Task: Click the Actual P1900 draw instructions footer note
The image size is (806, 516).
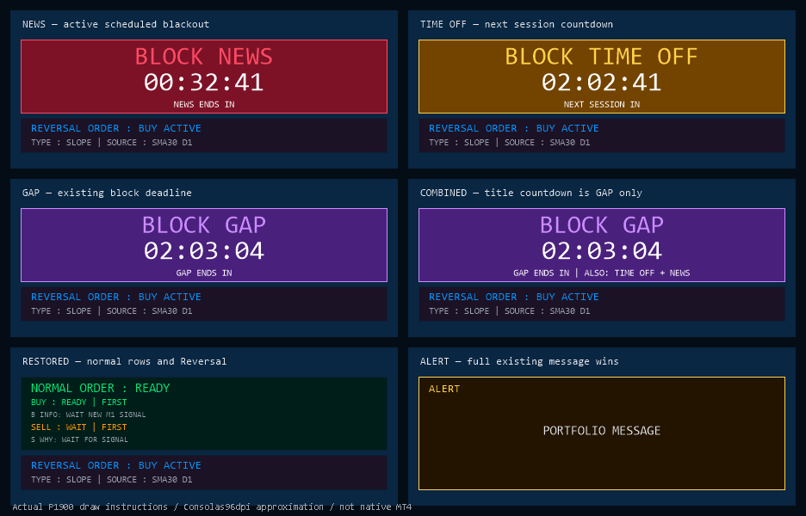Action: [x=212, y=507]
